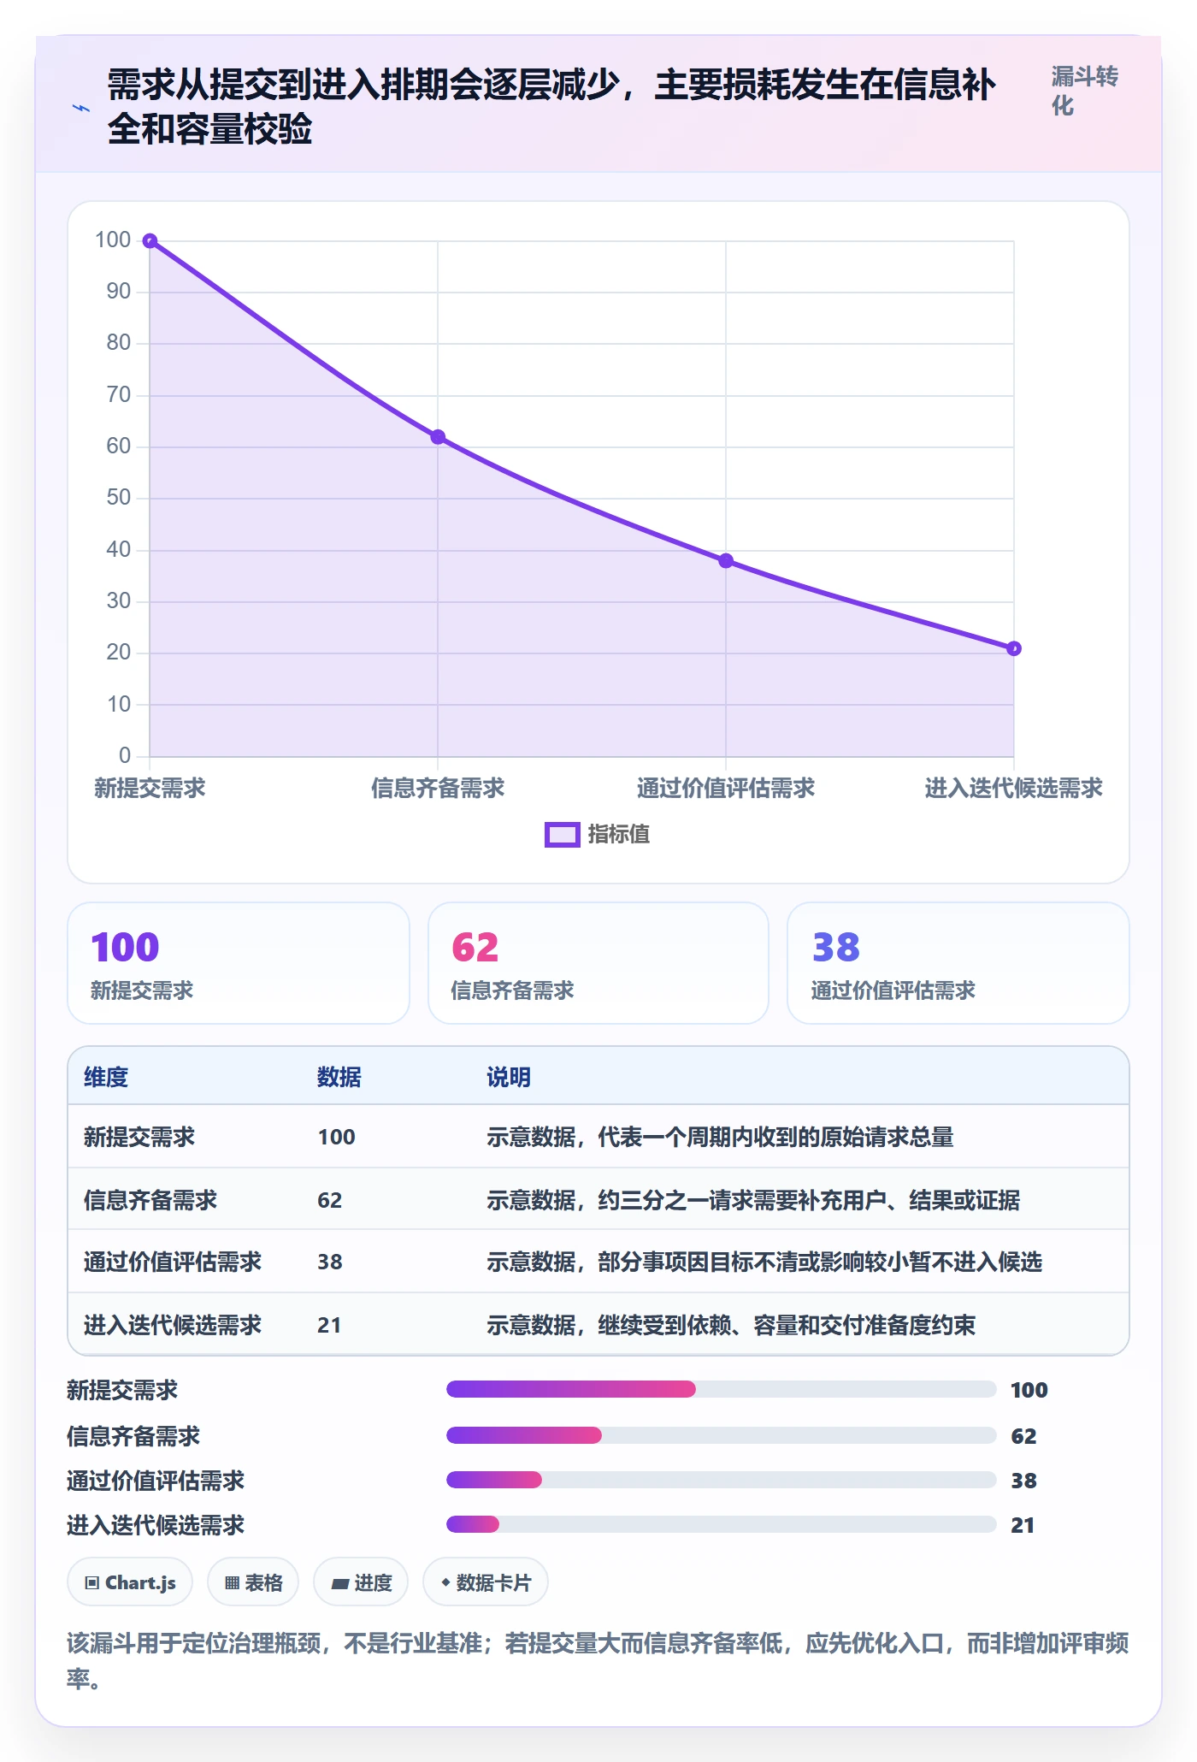Viewport: 1197px width, 1762px height.
Task: Click the 信息齐备需求 progress bar
Action: coord(722,1435)
